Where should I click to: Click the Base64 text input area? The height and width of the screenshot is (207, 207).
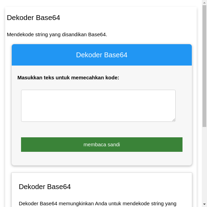(98, 106)
